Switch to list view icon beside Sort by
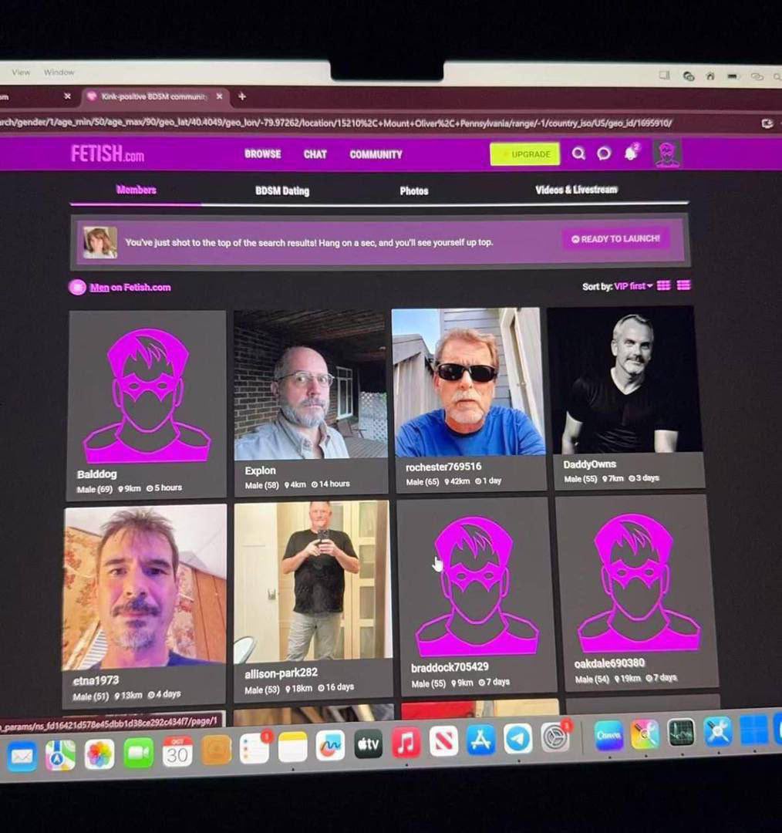Viewport: 782px width, 833px height. coord(684,285)
